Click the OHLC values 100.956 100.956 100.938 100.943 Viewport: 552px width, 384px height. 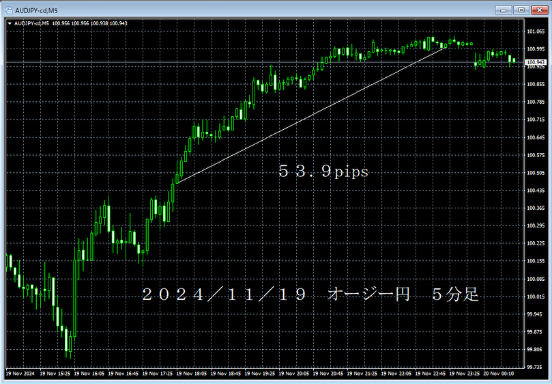pyautogui.click(x=90, y=24)
